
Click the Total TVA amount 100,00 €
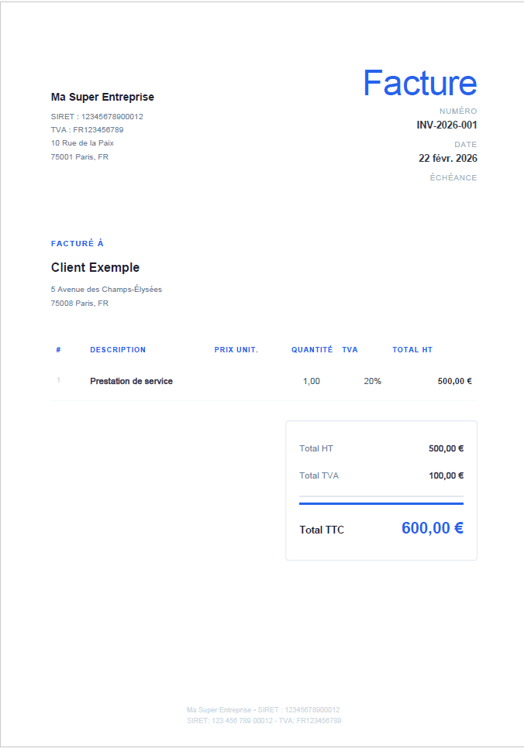446,475
